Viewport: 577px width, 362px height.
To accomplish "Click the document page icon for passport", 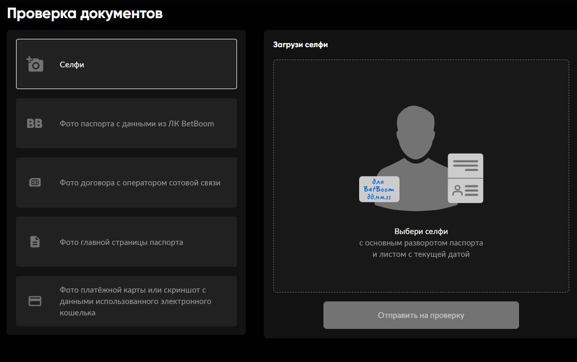I will point(35,242).
